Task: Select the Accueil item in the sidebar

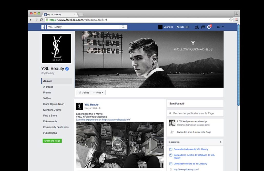Action: coord(57,81)
